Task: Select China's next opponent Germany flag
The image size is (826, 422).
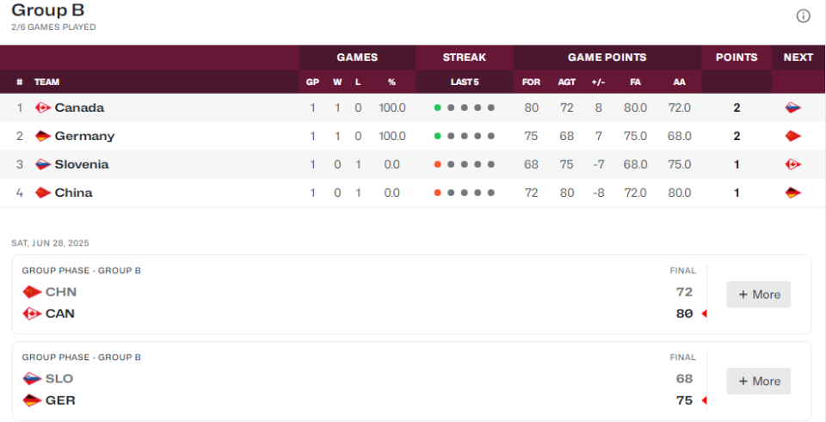Action: [x=792, y=193]
